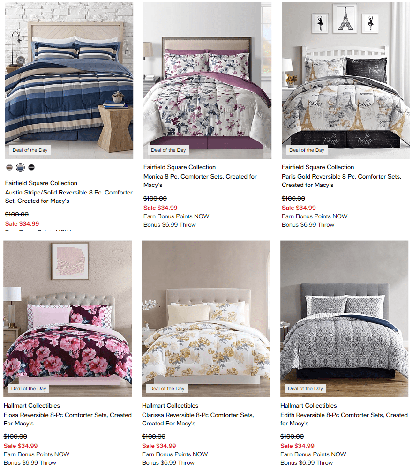This screenshot has height=469, width=413.
Task: Click the Clarissa Reversible 8-Pc product title
Action: tap(198, 419)
